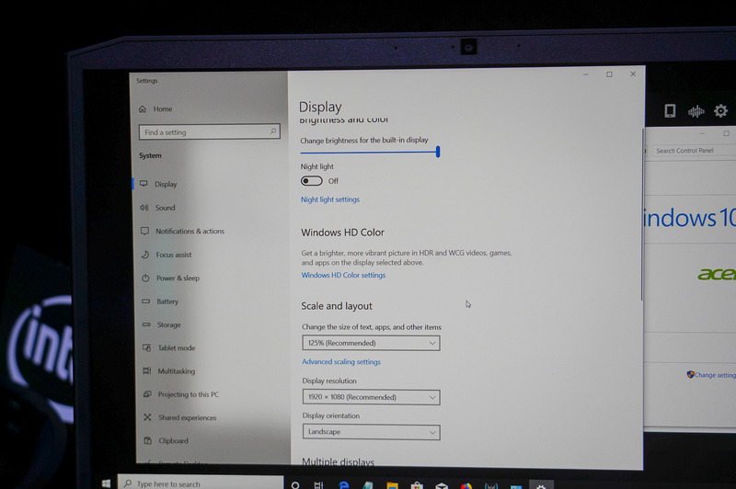
Task: Open Advanced scaling settings link
Action: [341, 362]
